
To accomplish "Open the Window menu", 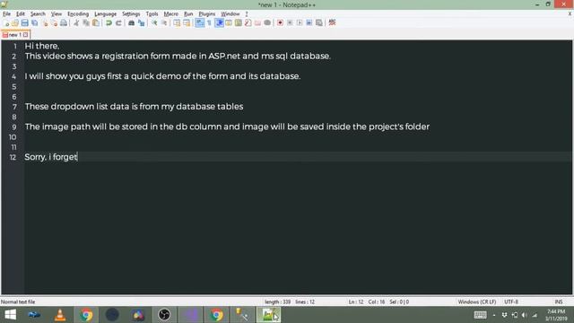I will [230, 14].
